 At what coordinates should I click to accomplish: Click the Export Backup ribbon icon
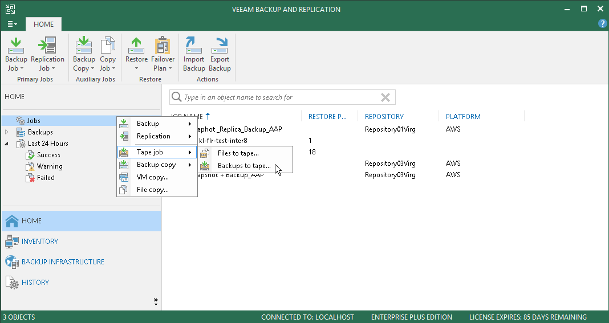click(220, 46)
